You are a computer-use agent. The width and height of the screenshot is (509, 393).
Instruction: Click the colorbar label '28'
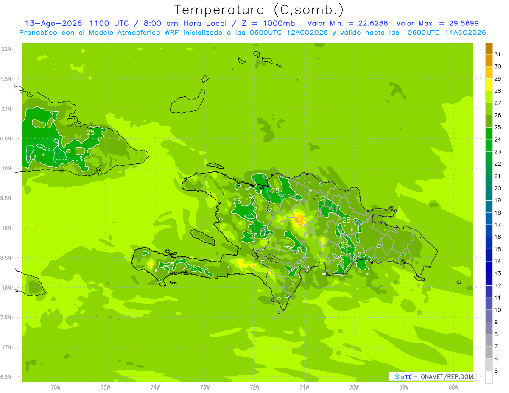(498, 91)
